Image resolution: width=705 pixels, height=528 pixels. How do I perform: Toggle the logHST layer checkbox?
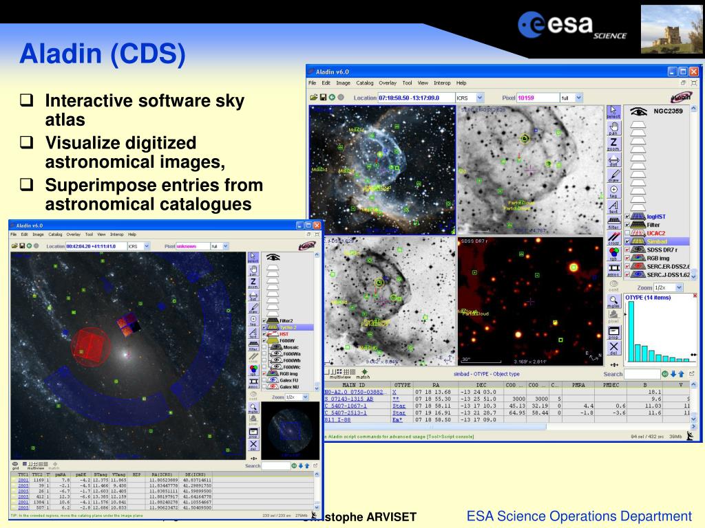[x=627, y=217]
